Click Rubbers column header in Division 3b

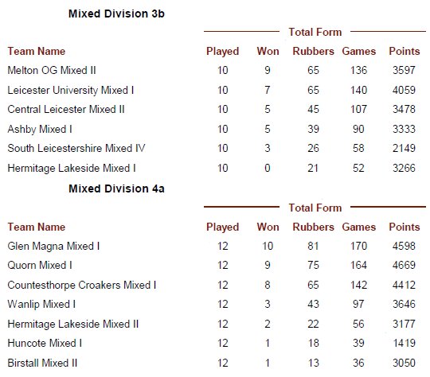click(x=313, y=51)
